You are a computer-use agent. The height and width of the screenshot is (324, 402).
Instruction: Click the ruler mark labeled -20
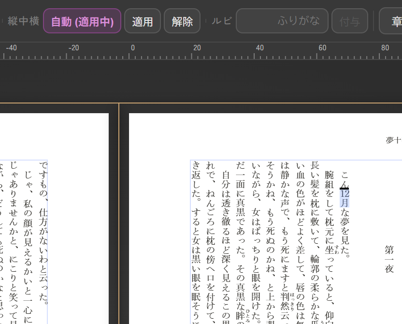[x=73, y=48]
